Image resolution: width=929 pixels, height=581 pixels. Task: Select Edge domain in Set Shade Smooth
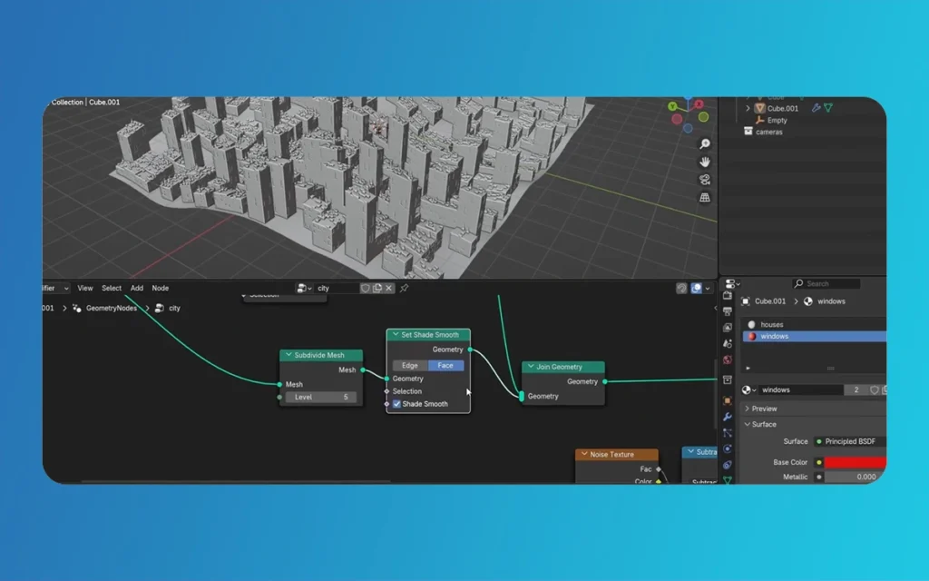pyautogui.click(x=410, y=366)
